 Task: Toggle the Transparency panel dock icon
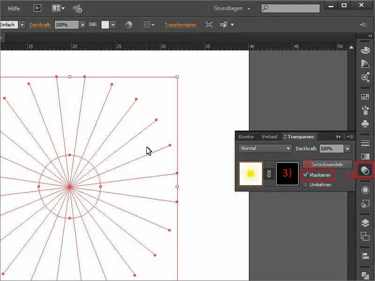pyautogui.click(x=365, y=170)
